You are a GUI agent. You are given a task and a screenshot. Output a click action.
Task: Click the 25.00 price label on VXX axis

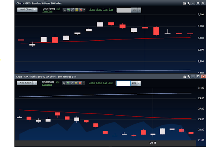(201, 119)
